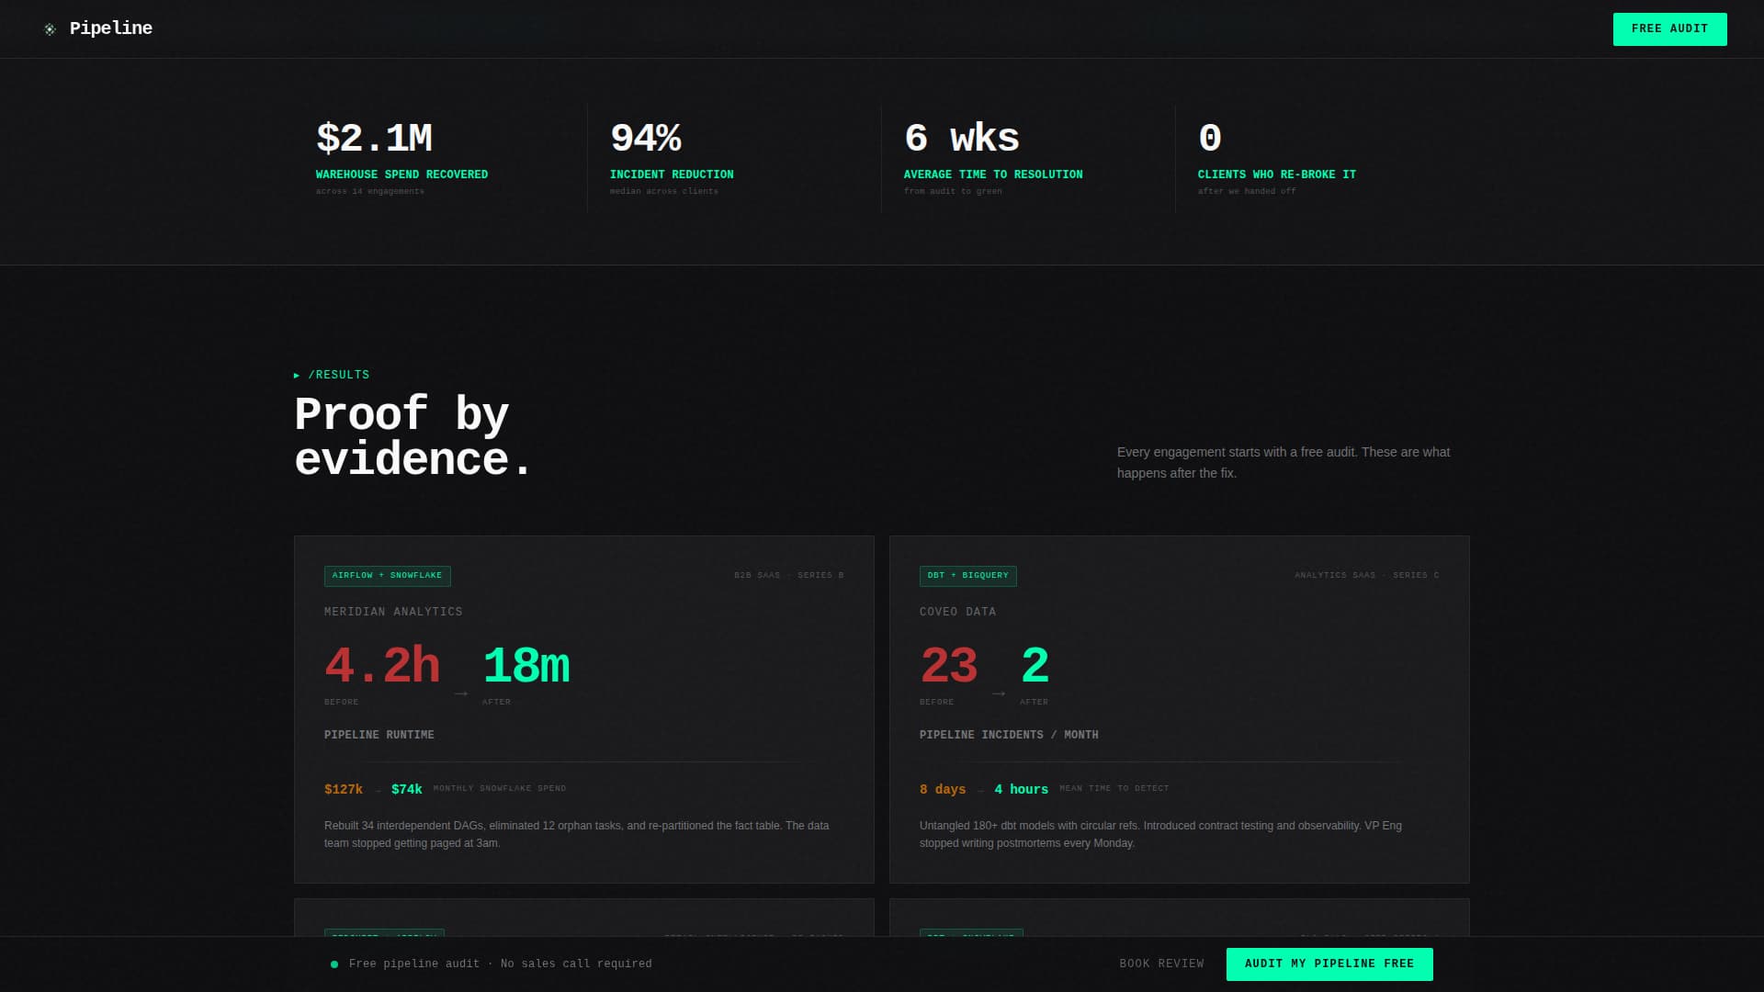Click the 4.2h before runtime value
This screenshot has height=992, width=1764.
pos(382,666)
